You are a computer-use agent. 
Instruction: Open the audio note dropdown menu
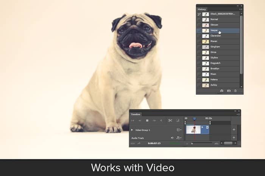[x=179, y=138]
